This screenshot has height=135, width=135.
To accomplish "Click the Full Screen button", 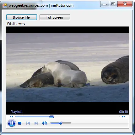I will tap(55, 17).
